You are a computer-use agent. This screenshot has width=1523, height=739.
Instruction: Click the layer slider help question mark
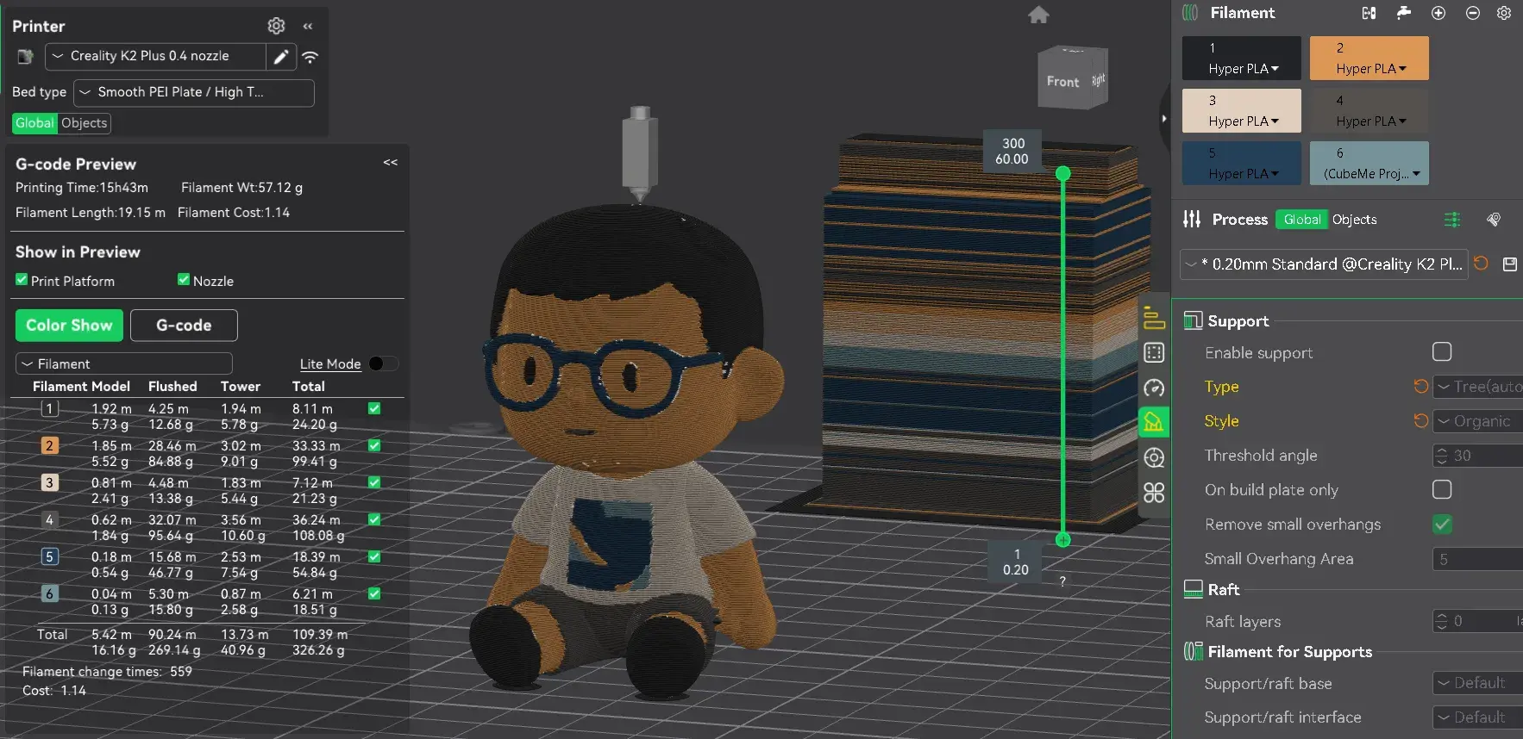[x=1062, y=581]
